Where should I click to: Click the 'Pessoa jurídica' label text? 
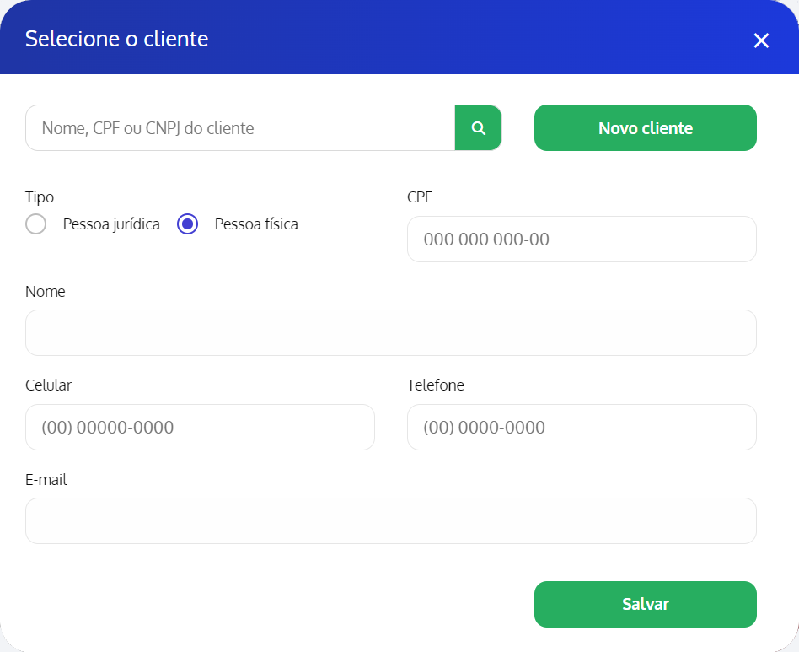coord(111,224)
